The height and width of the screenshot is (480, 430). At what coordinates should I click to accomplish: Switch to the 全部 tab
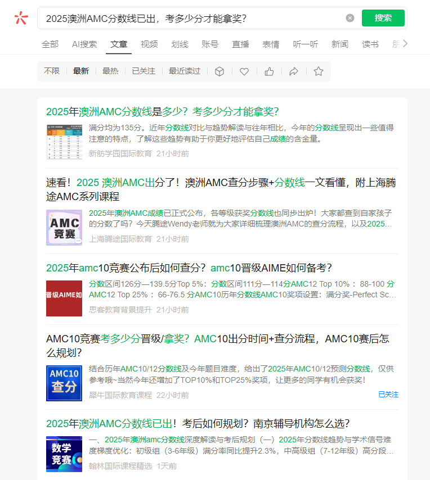click(x=50, y=44)
